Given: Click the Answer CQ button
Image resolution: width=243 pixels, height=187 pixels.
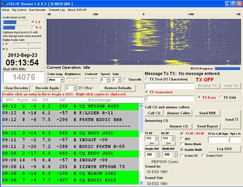Looking at the screenshot, I should coord(178,126).
